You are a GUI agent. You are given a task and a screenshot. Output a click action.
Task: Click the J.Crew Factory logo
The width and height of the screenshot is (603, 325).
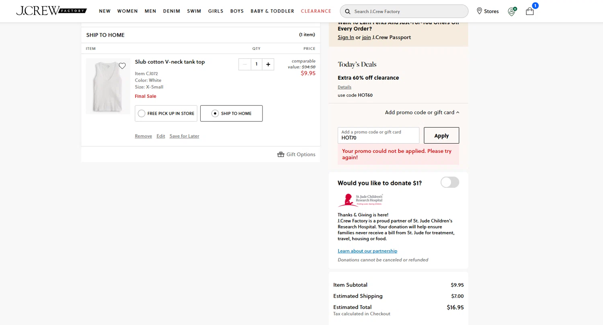point(51,11)
